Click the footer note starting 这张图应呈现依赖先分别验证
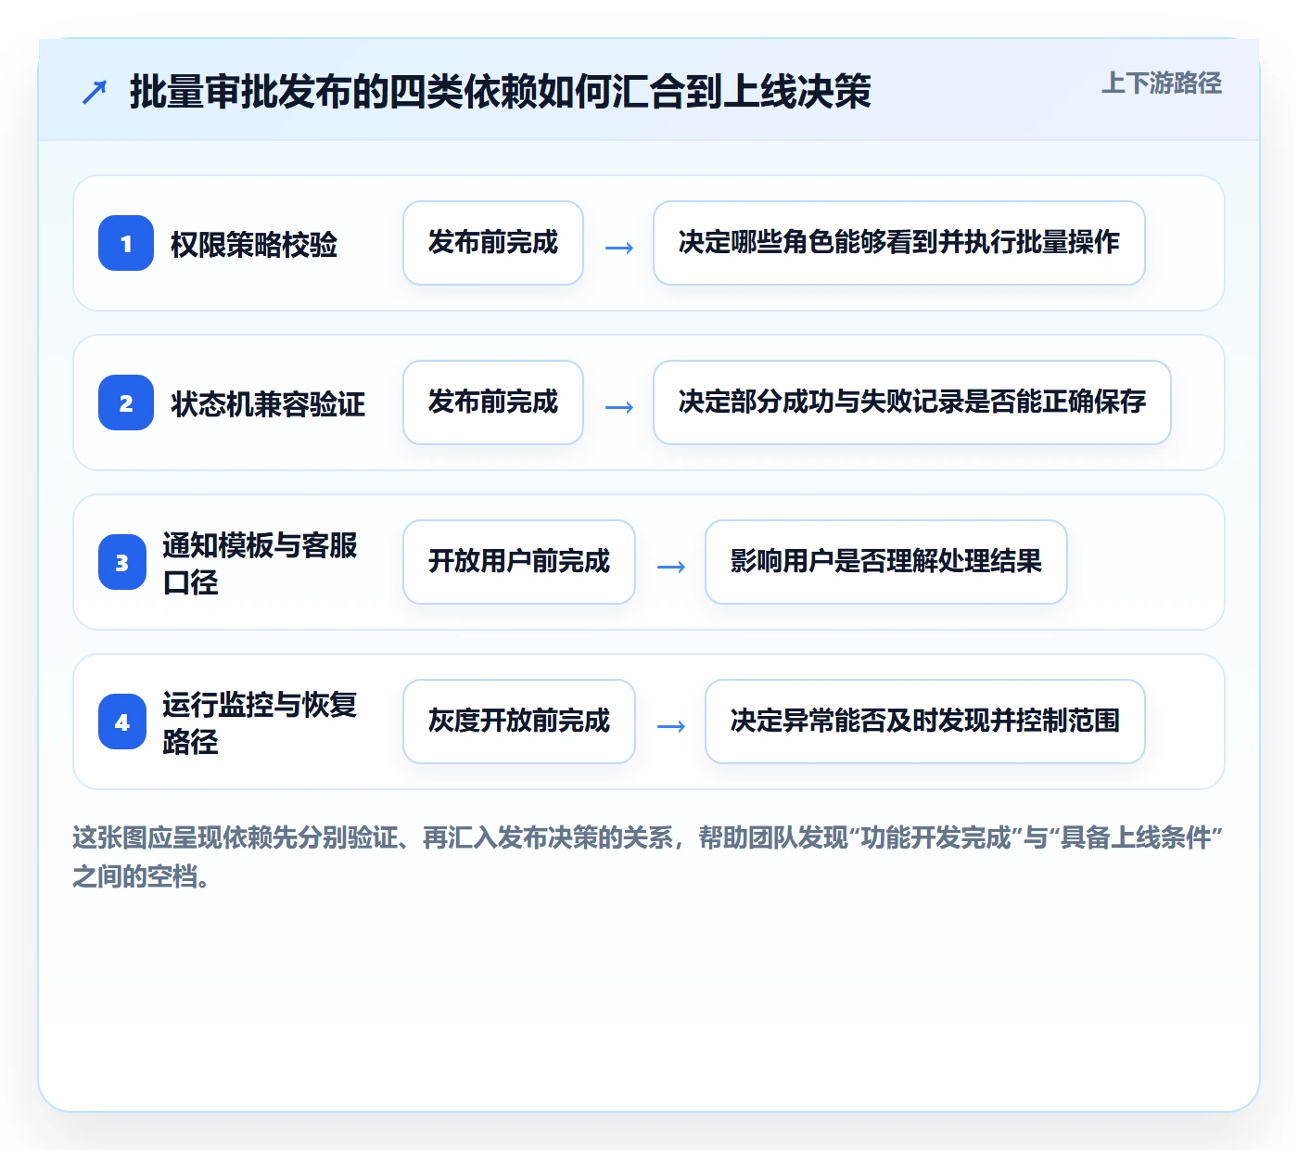Screen dimensions: 1298x1150 (x=648, y=857)
